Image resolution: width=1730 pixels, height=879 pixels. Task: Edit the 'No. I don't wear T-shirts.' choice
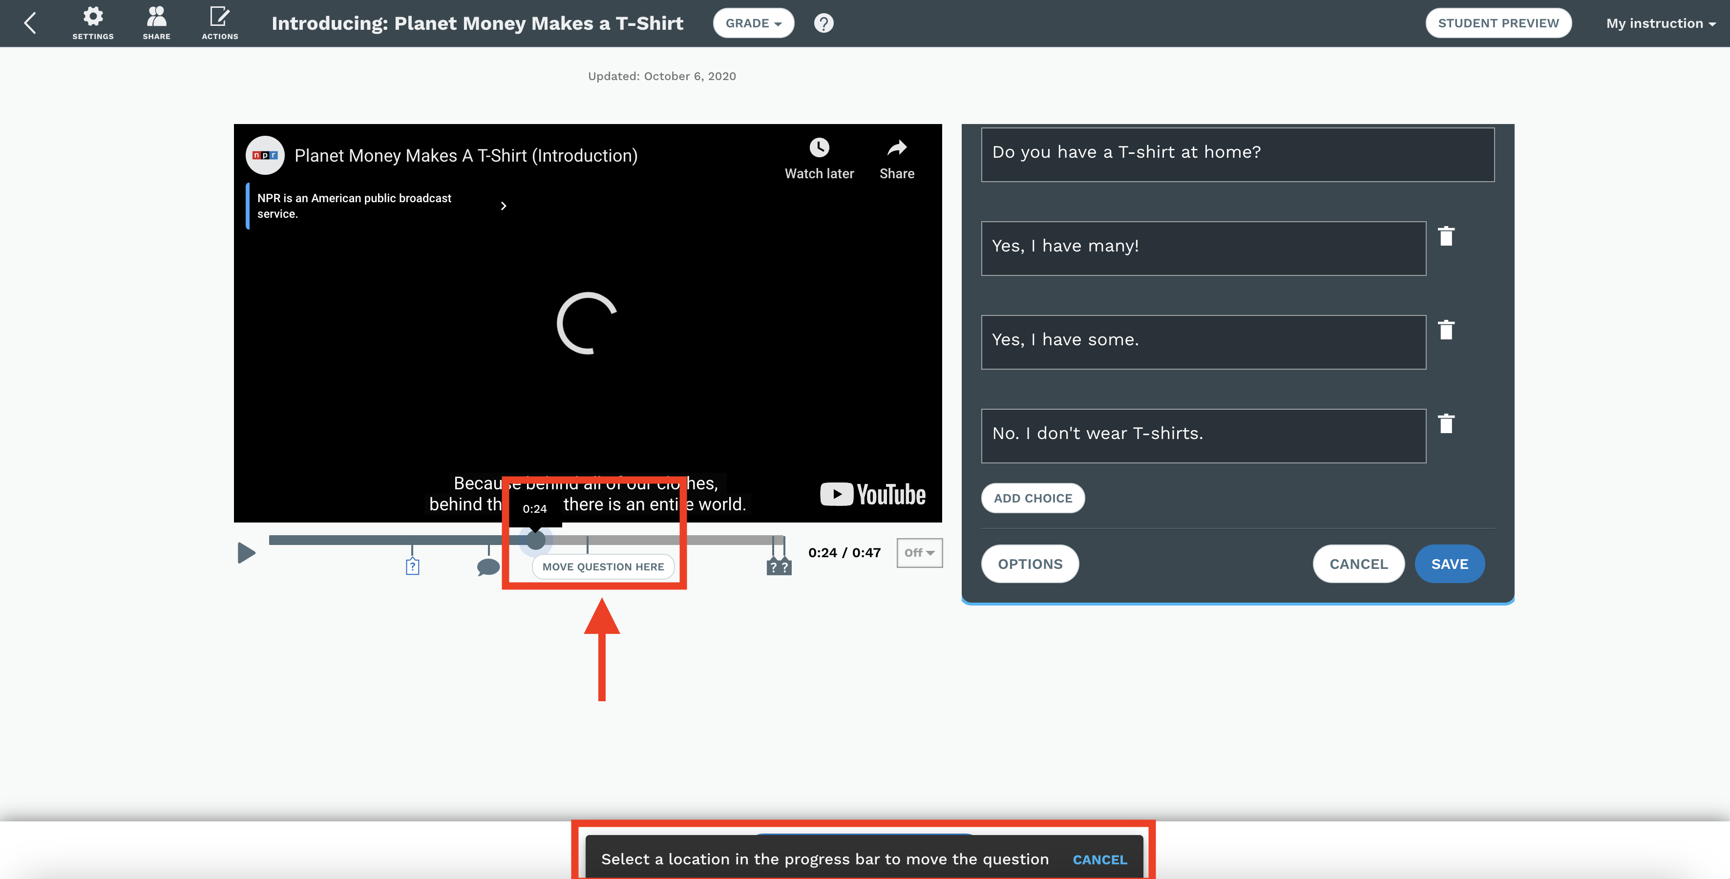click(x=1203, y=436)
